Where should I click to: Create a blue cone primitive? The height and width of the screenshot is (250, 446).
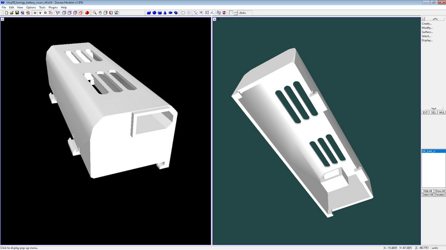point(165,12)
